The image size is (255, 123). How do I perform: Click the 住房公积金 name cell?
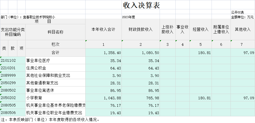click(55, 68)
